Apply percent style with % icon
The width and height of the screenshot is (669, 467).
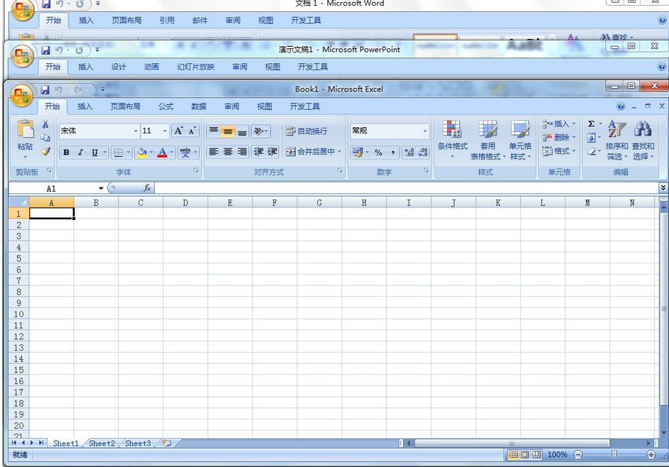(378, 152)
